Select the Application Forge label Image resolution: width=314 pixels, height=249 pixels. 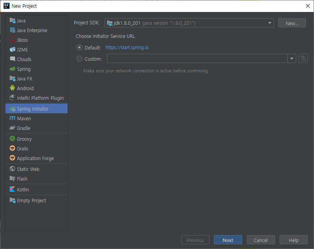coord(35,159)
